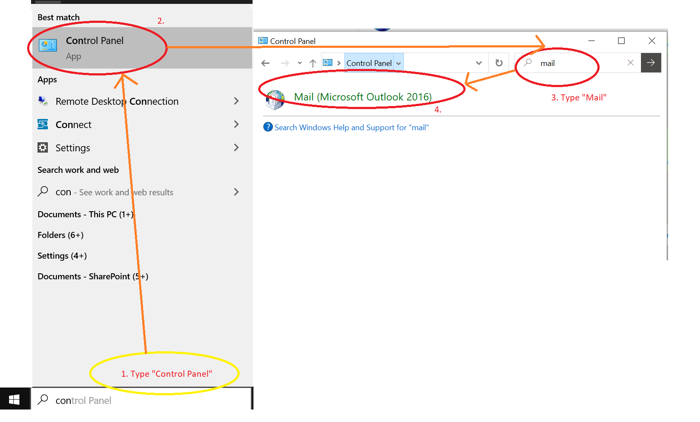Expand the Control Panel breadcrumb dropdown
The height and width of the screenshot is (422, 700).
(x=399, y=63)
